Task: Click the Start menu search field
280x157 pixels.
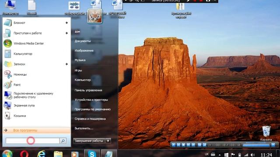Action: pyautogui.click(x=33, y=140)
